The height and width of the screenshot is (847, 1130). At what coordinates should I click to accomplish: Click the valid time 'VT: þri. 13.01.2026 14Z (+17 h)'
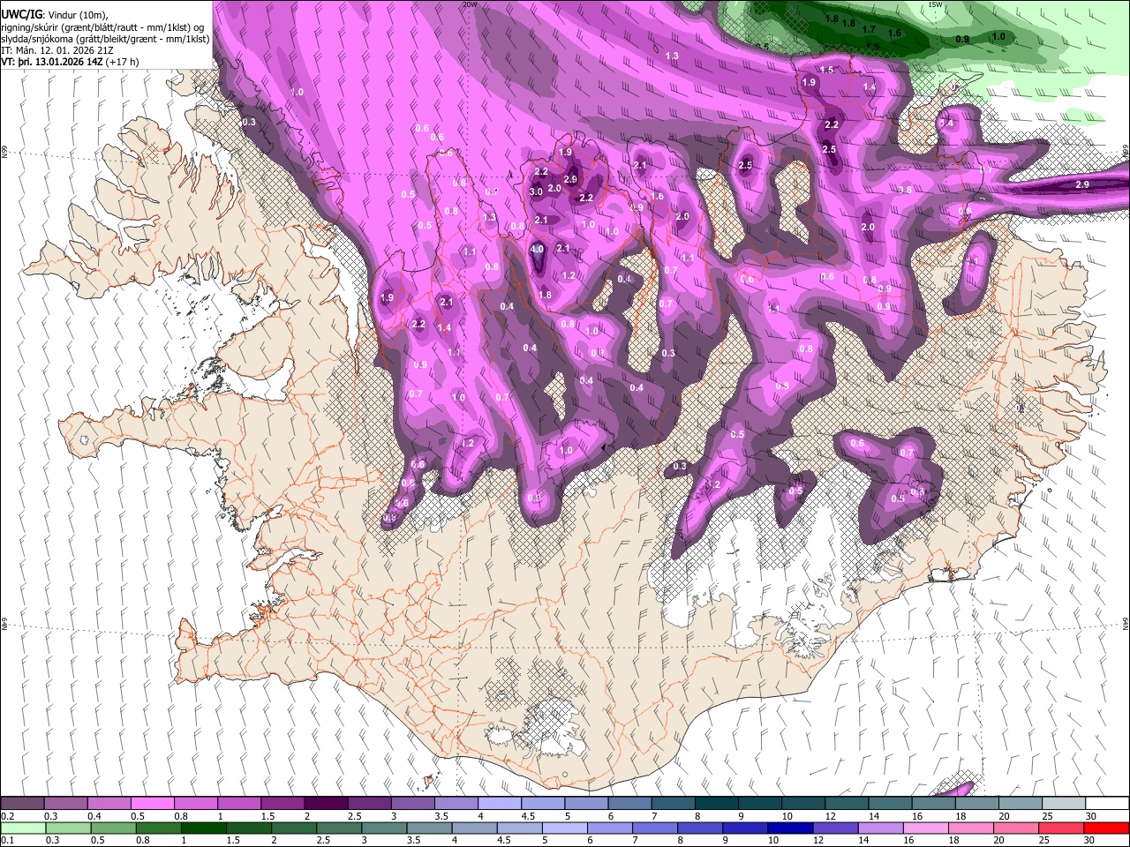coord(70,63)
